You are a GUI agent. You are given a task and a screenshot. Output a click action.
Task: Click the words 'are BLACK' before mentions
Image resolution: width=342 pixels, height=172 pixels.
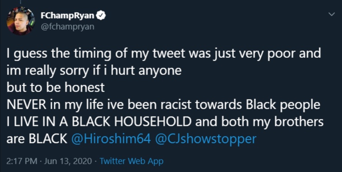(x=37, y=140)
